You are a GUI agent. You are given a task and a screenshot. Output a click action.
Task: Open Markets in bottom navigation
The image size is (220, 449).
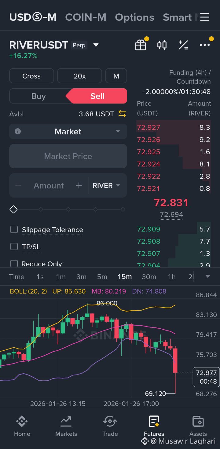pyautogui.click(x=66, y=426)
